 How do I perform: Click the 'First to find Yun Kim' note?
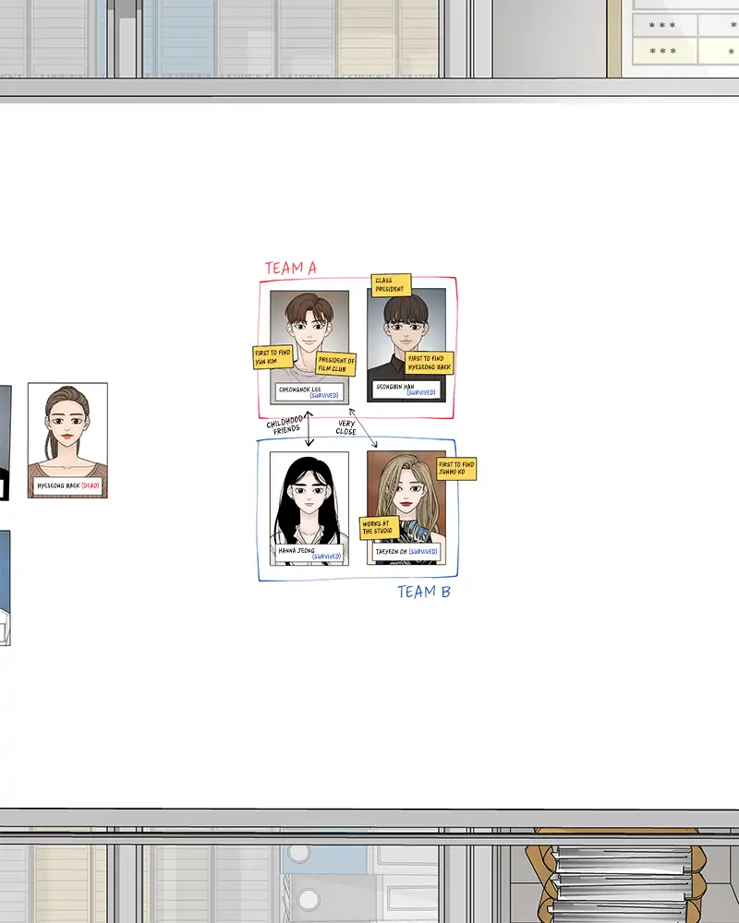(x=273, y=356)
